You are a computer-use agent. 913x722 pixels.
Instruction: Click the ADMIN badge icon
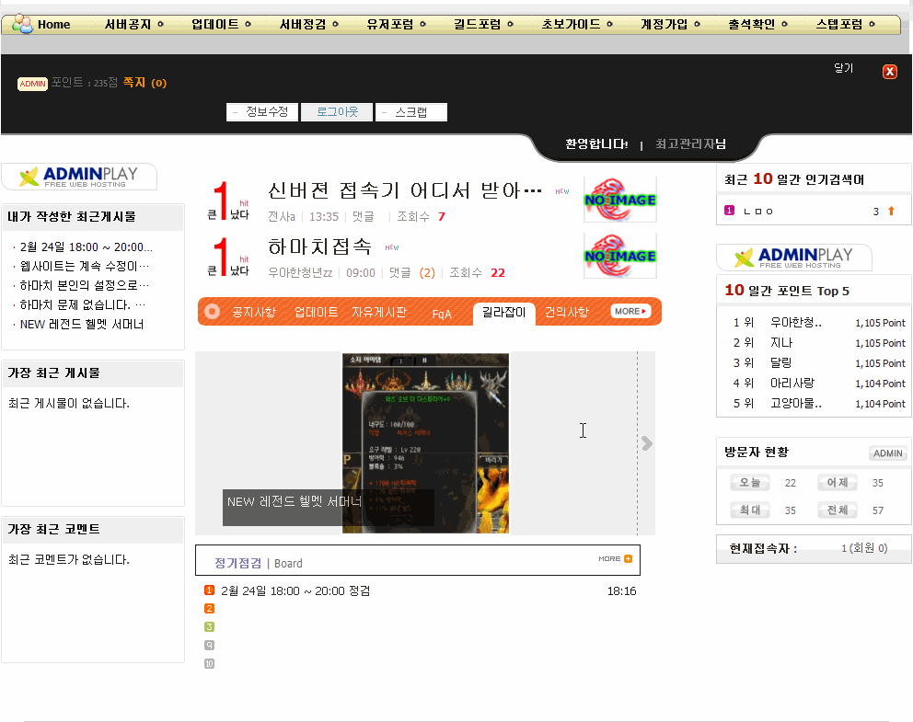coord(32,84)
